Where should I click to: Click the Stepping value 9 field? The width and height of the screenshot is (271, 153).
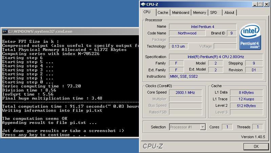(254, 63)
